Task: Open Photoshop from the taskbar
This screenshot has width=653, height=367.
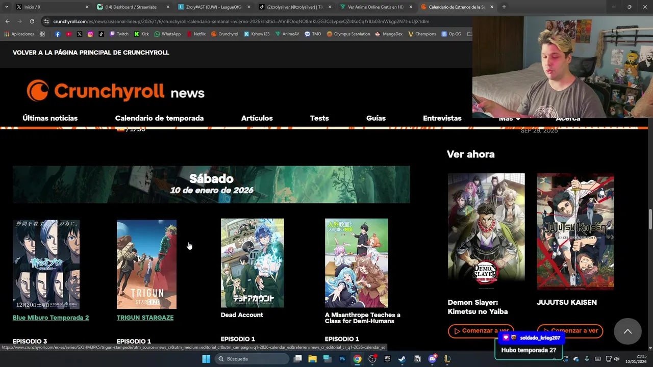Action: (342, 359)
